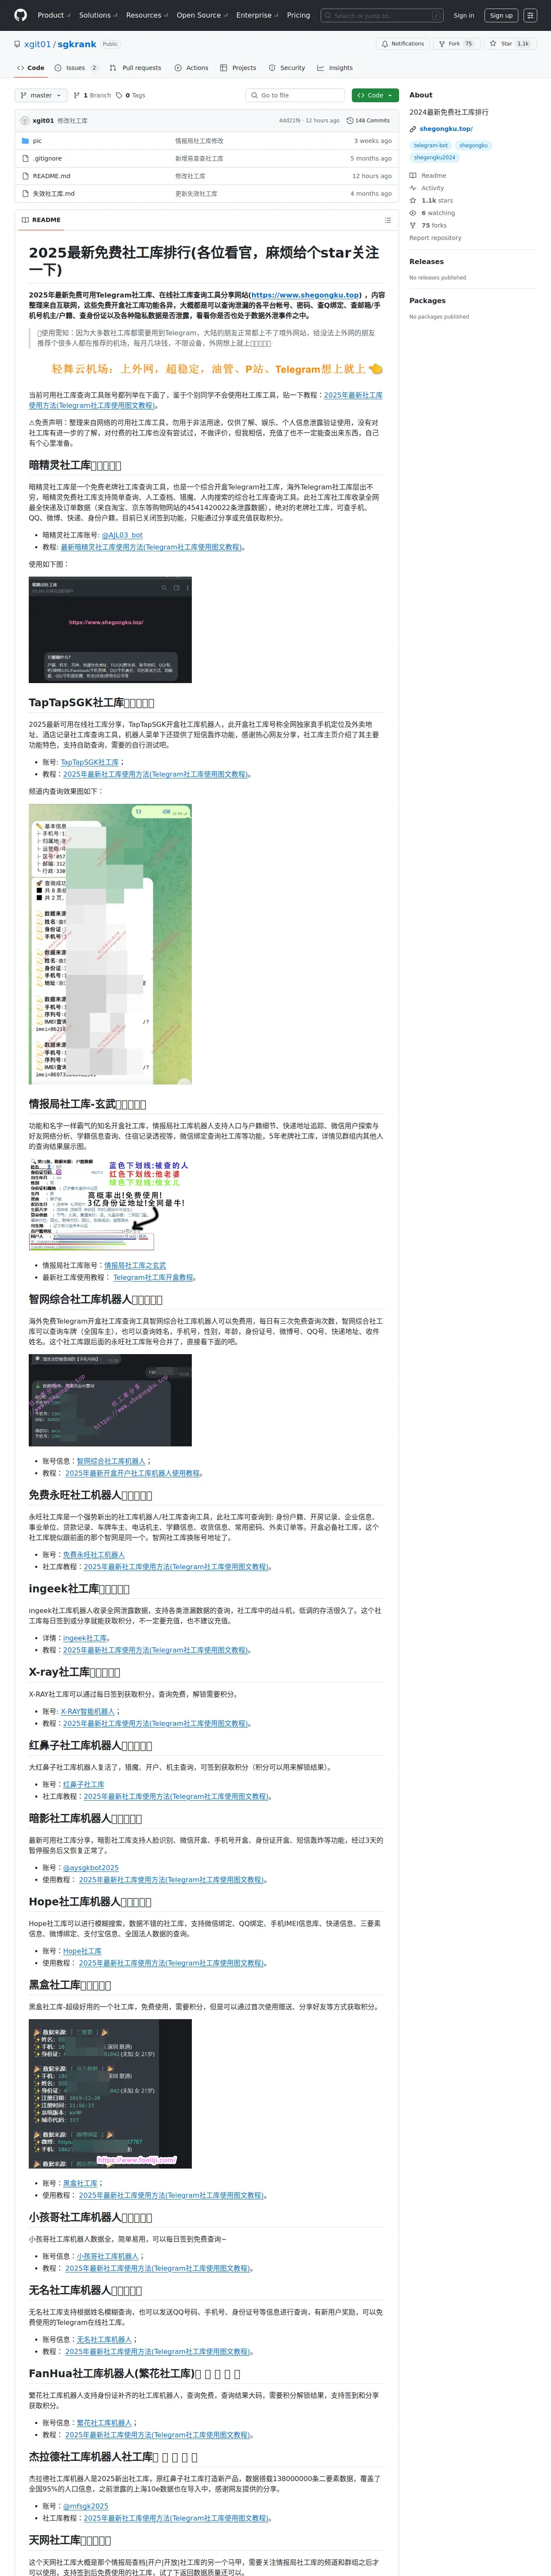Open the Releases section heading

426,261
